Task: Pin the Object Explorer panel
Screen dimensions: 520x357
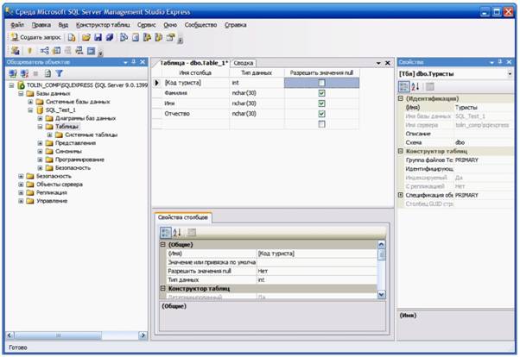Action: [134, 62]
